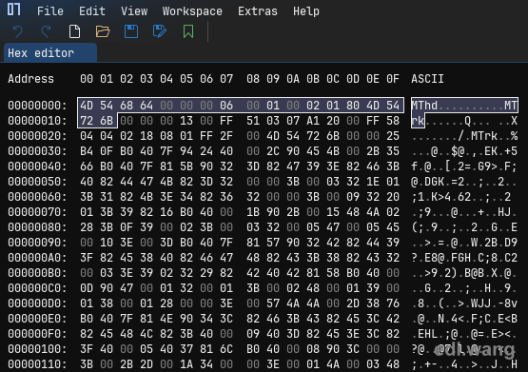The image size is (528, 372).
Task: Click the Redo arrow icon
Action: point(46,31)
